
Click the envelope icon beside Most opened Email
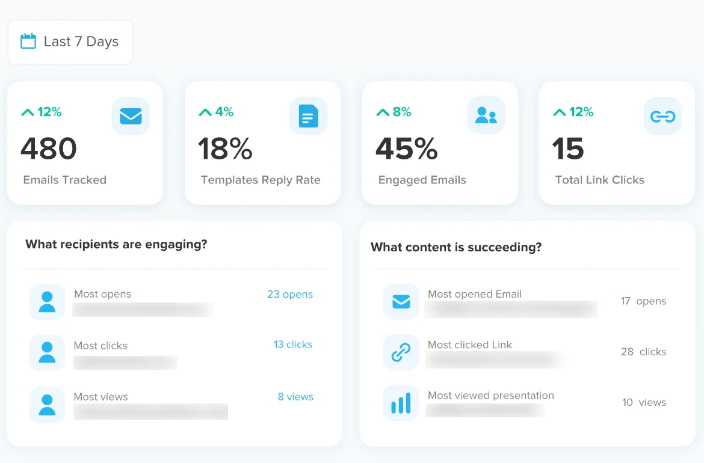[x=401, y=301]
